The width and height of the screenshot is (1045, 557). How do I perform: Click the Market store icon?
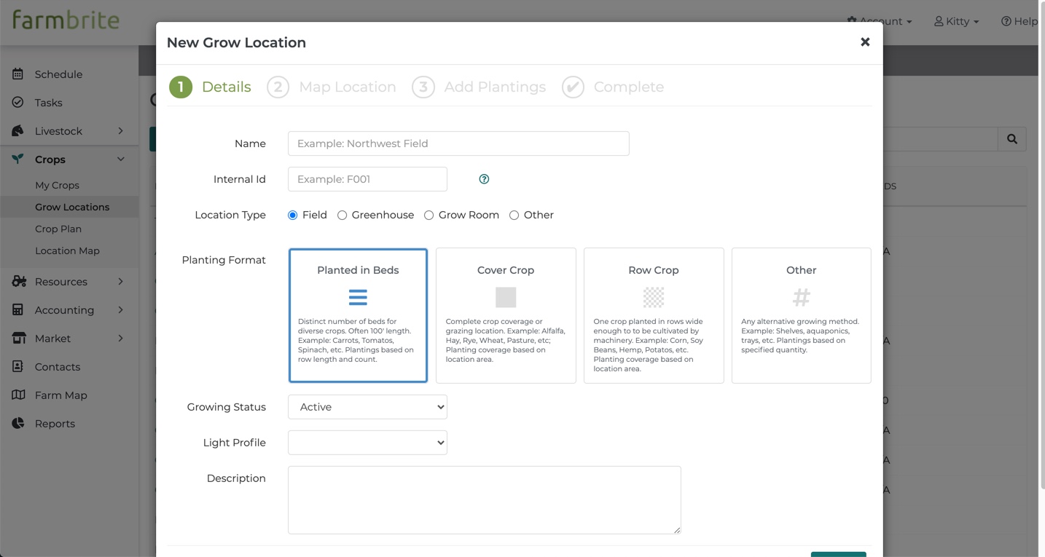tap(19, 339)
